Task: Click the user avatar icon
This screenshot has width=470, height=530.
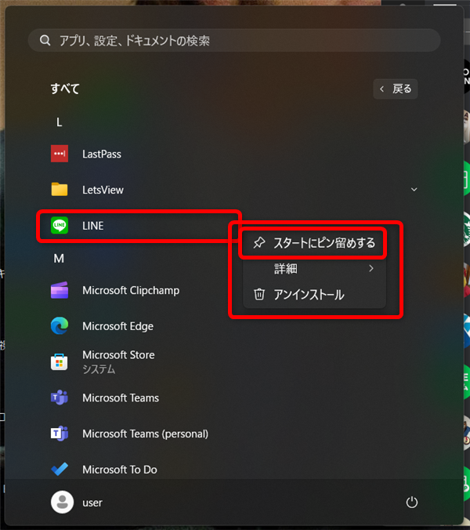Action: pyautogui.click(x=62, y=503)
